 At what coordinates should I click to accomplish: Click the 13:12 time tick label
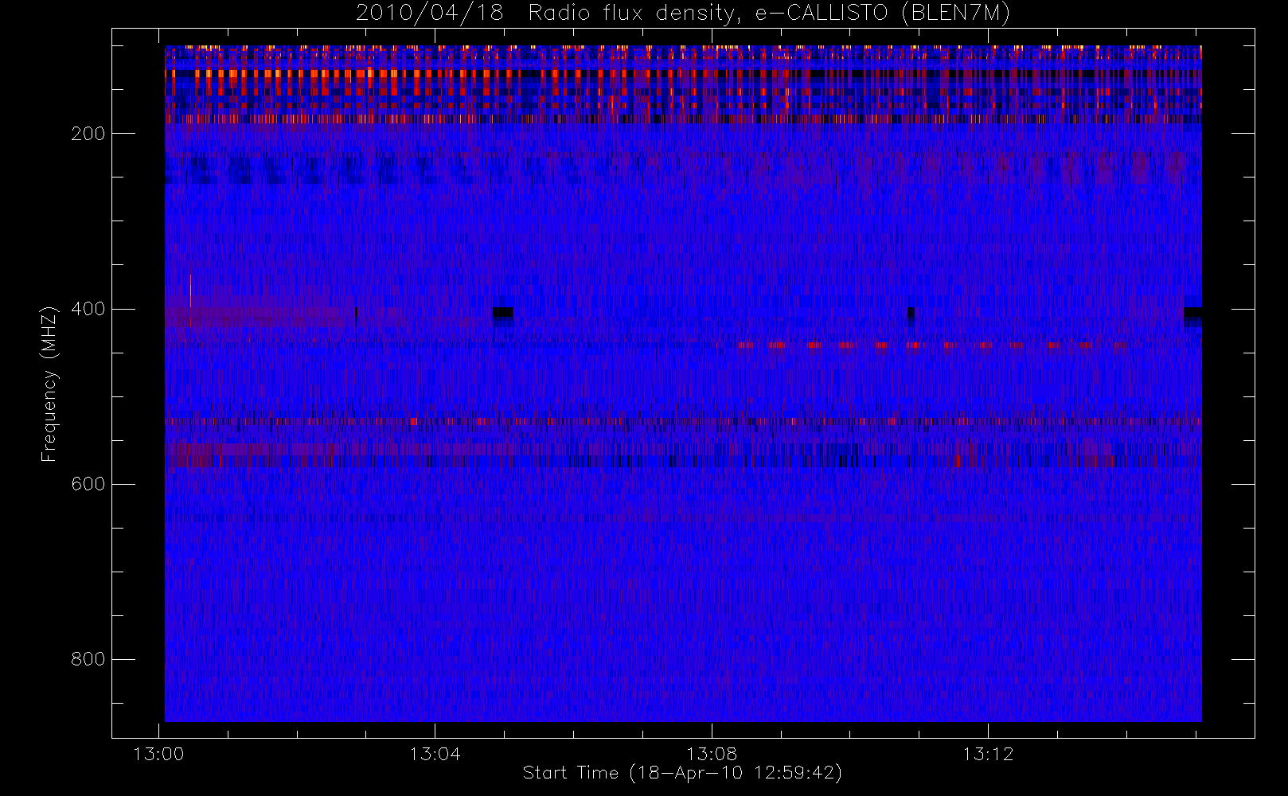[988, 754]
